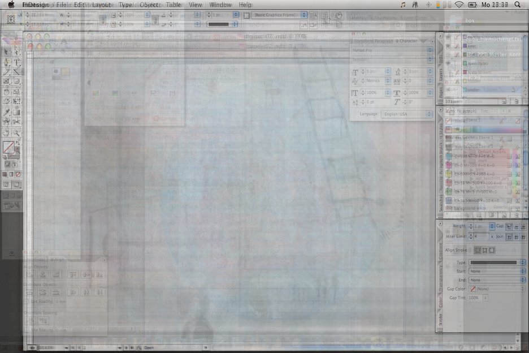Image resolution: width=529 pixels, height=353 pixels.
Task: Select the Rectangle Frame tool
Action: point(7,82)
